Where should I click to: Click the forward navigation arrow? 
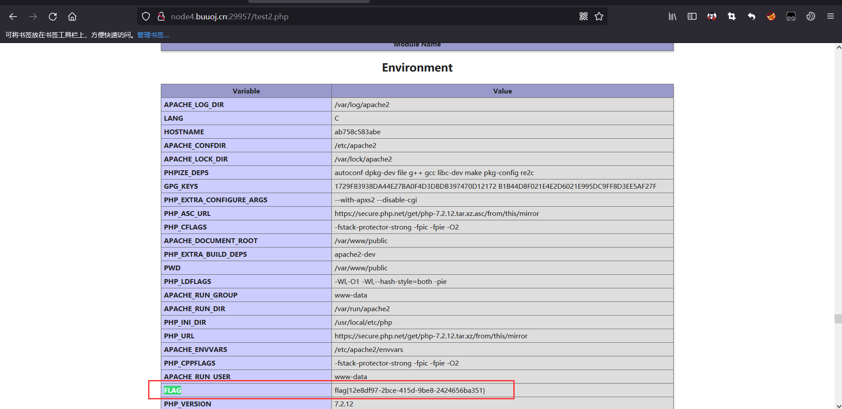33,17
